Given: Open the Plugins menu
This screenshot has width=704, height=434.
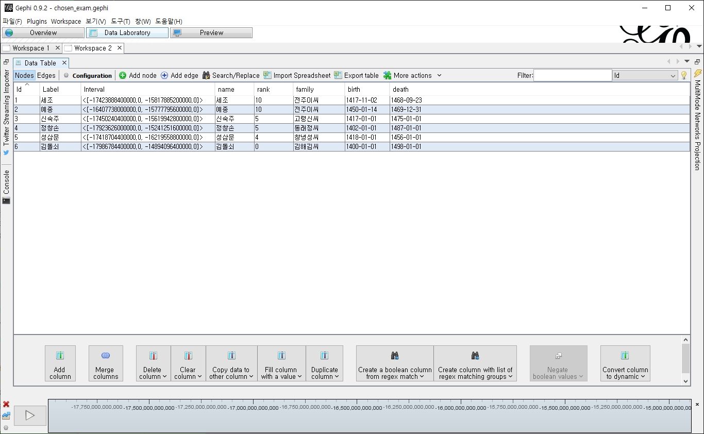Looking at the screenshot, I should 37,21.
